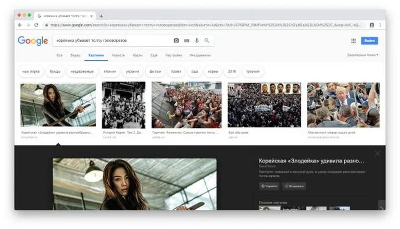
Task: Click the camera search-by-image icon
Action: 176,41
